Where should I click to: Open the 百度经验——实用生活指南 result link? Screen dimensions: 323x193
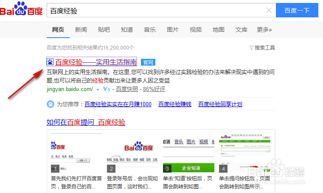[x=96, y=62]
